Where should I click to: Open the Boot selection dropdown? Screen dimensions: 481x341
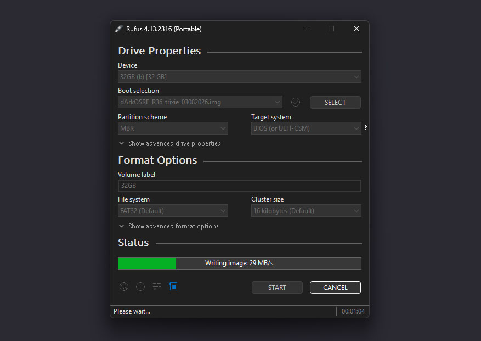(x=200, y=102)
